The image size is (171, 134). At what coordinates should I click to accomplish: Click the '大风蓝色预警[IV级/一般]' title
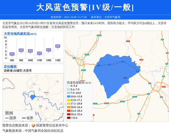85,7
